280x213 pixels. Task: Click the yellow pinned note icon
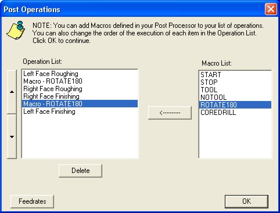[x=16, y=30]
